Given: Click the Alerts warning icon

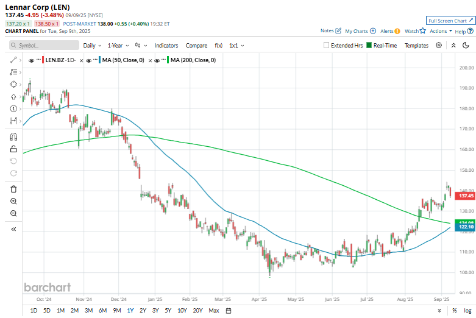Looking at the screenshot, I should point(397,31).
